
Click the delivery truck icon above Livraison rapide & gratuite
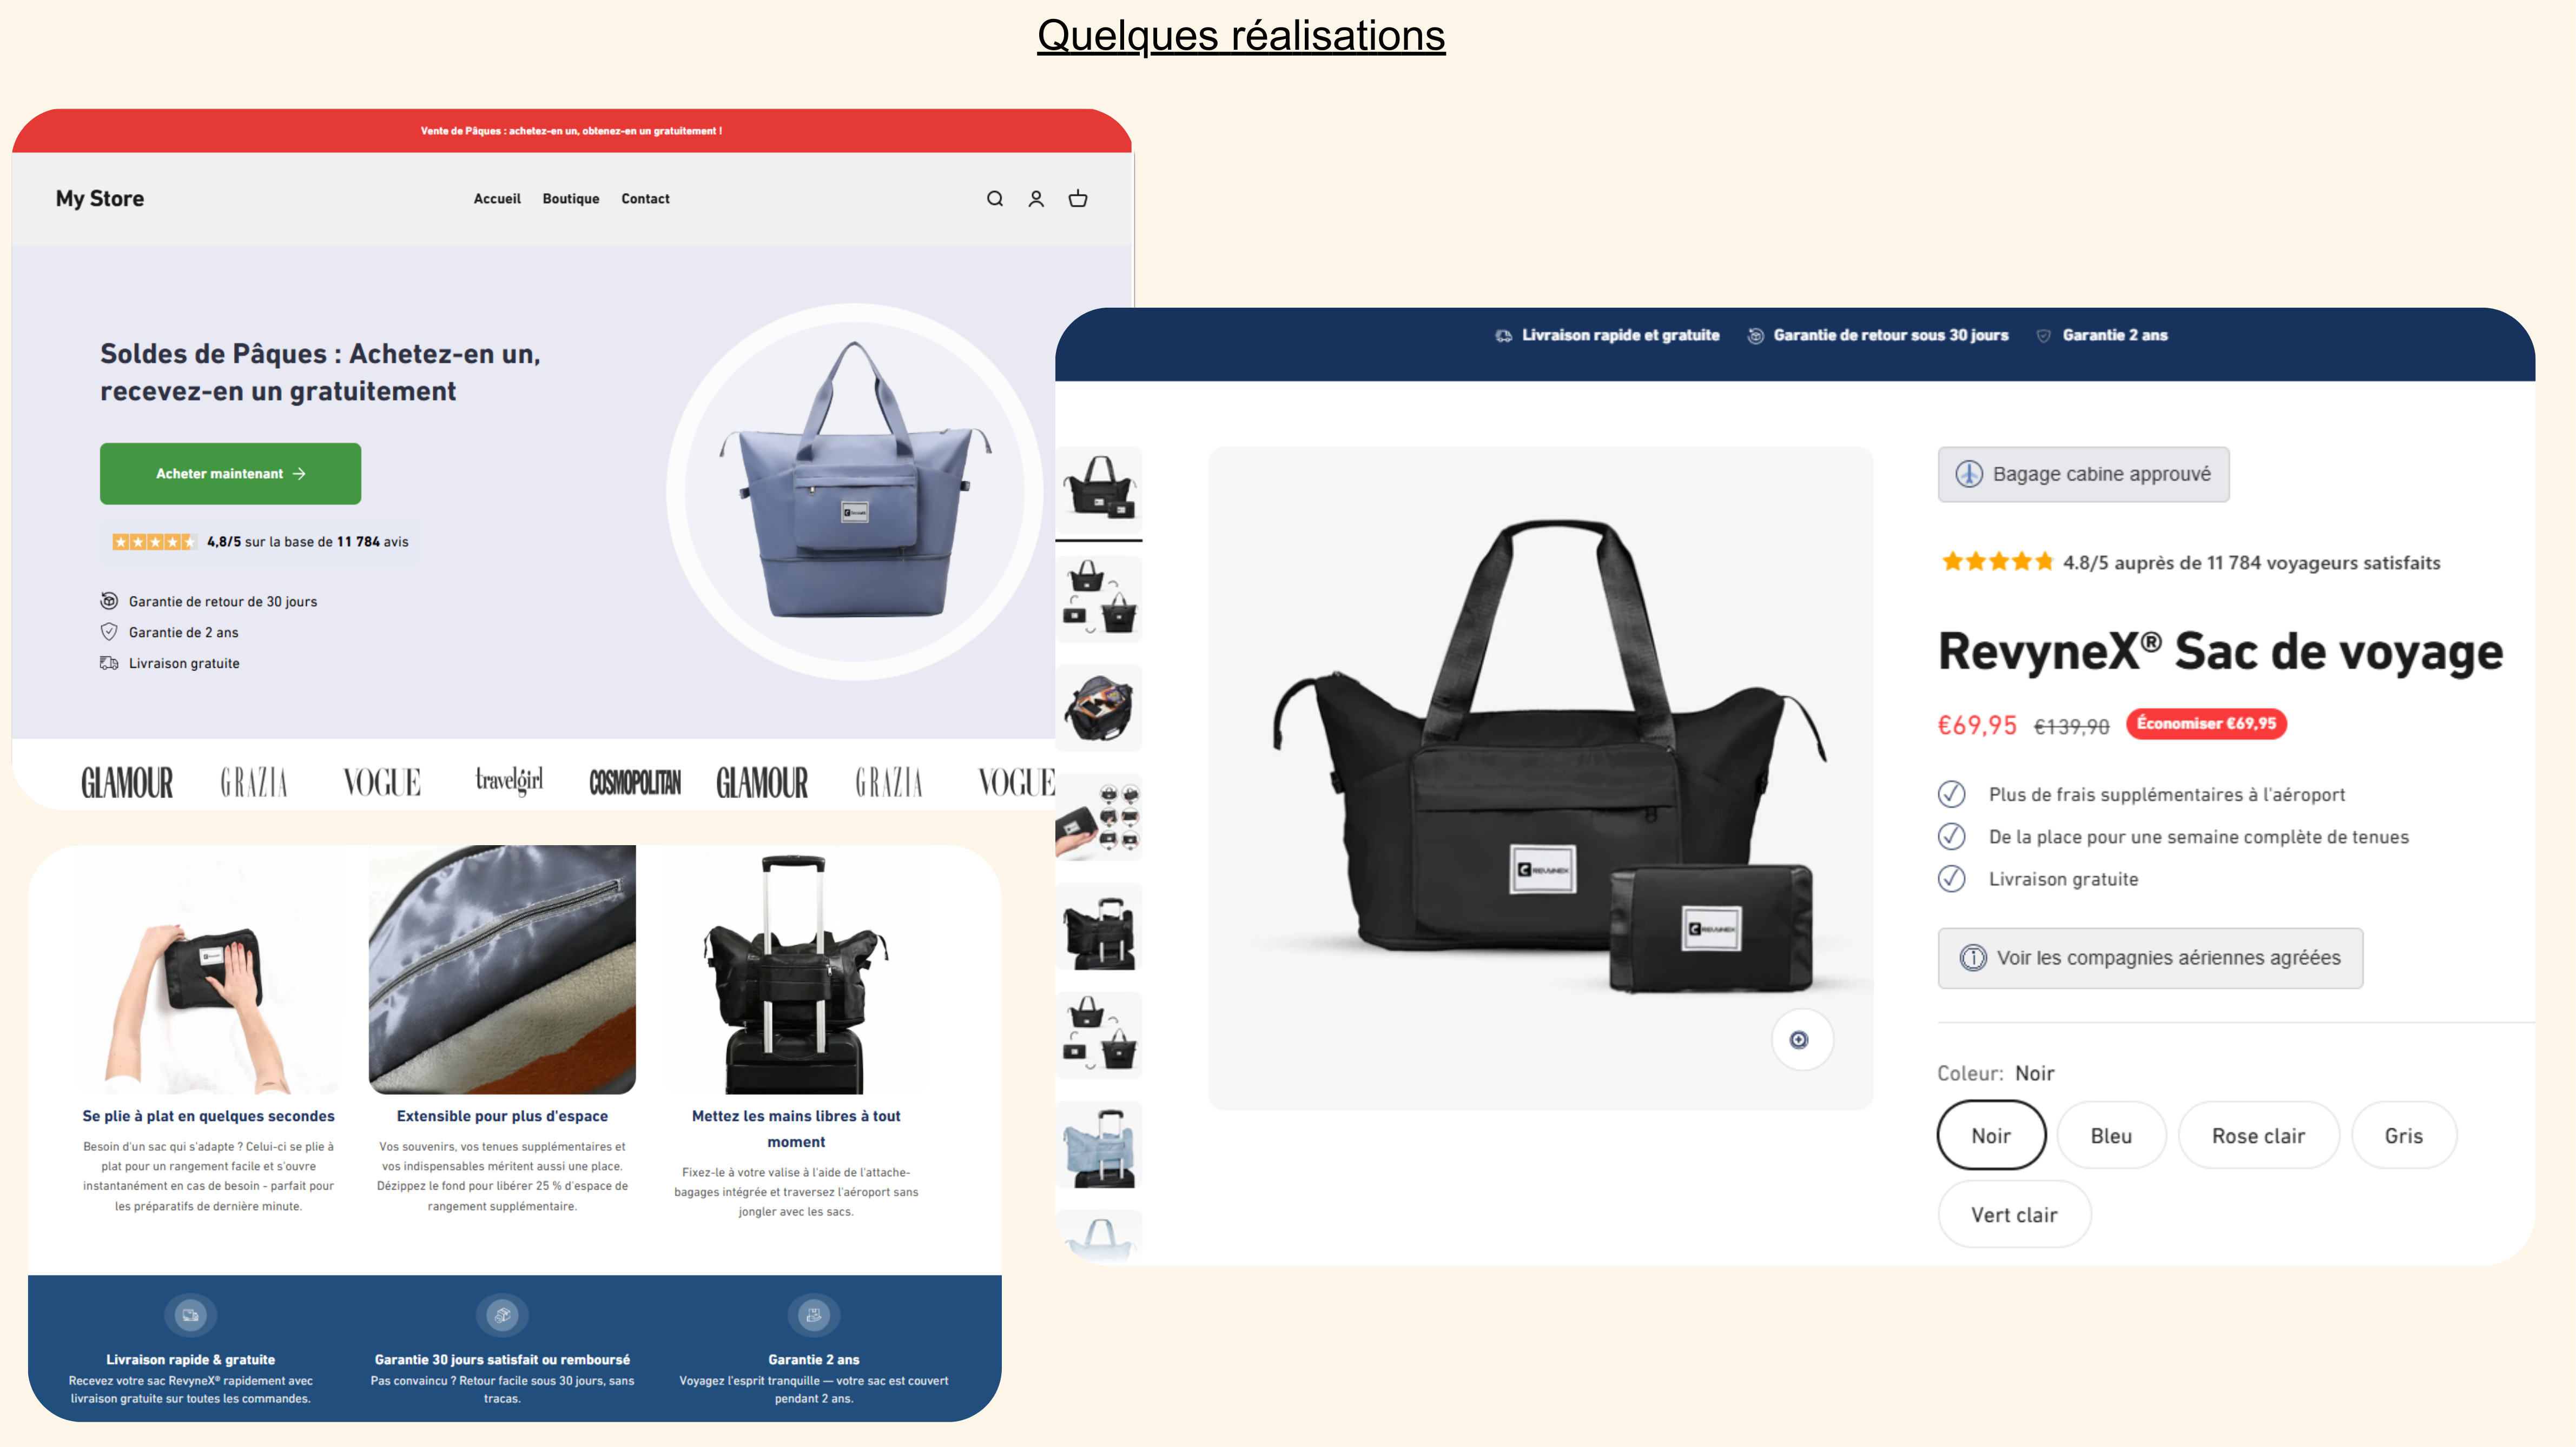(190, 1315)
